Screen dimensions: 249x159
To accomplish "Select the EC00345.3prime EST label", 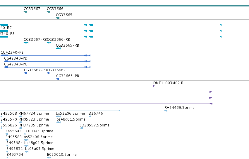I will click(x=38, y=131).
